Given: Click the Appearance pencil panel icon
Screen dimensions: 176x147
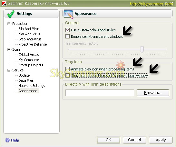Looking at the screenshot, I should [68, 14].
